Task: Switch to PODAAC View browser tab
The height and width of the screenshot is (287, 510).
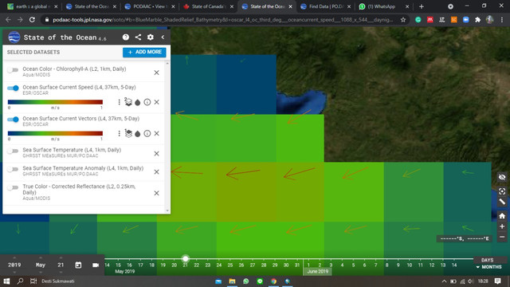Action: coord(151,6)
